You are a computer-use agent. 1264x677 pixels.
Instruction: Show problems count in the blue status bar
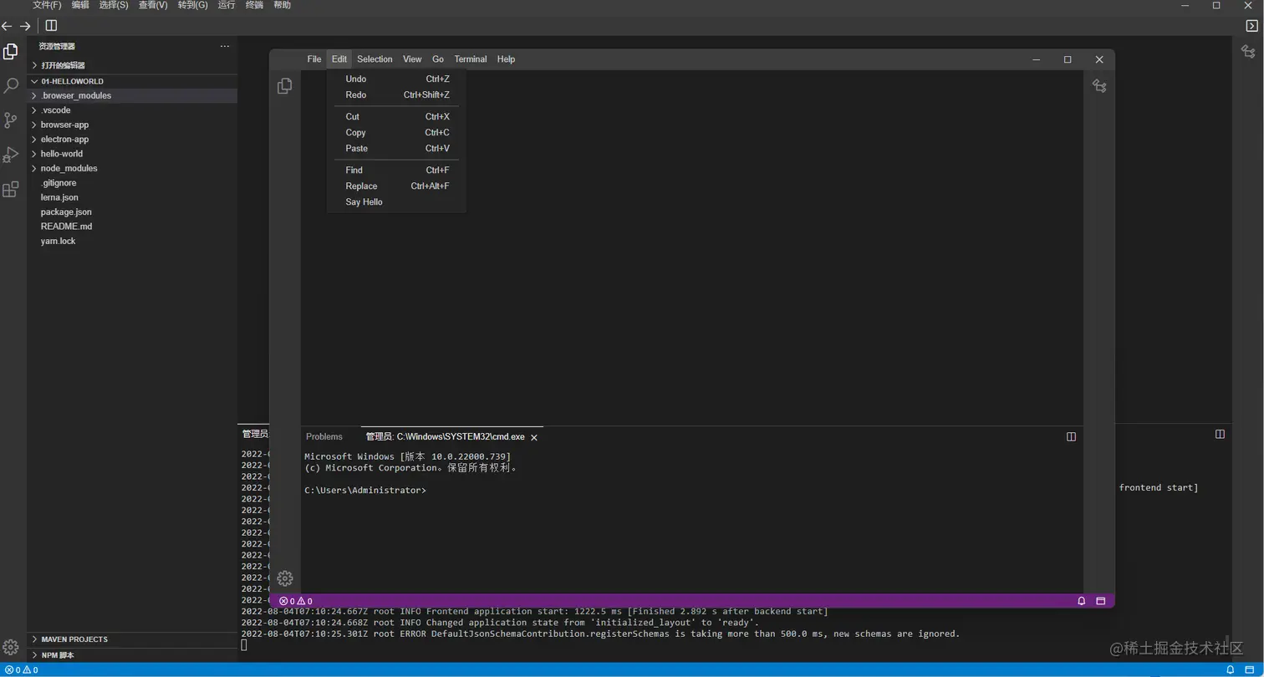(21, 670)
